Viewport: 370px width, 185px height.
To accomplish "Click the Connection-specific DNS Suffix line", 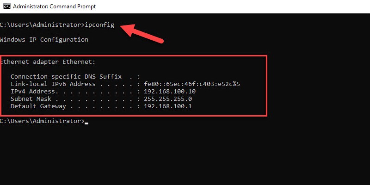I will tap(75, 77).
